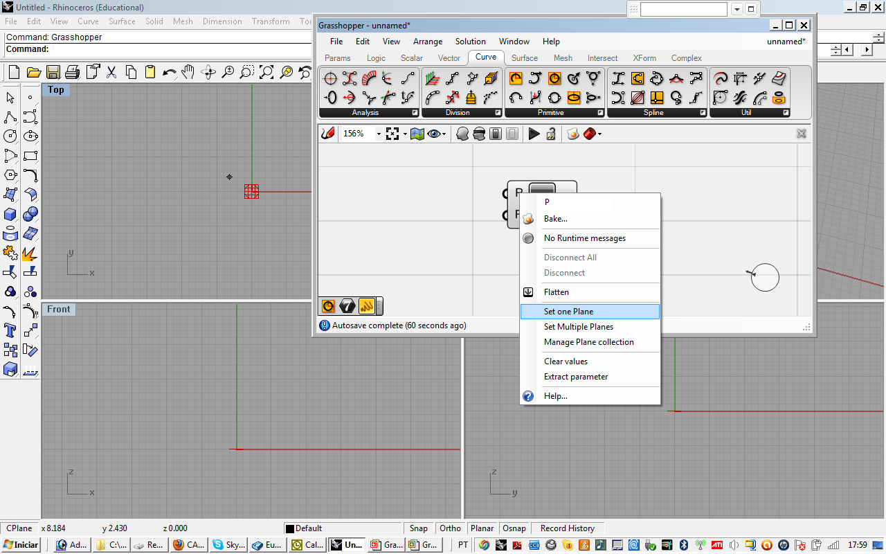Open the 156% zoom level dropdown
The height and width of the screenshot is (554, 886).
click(379, 134)
